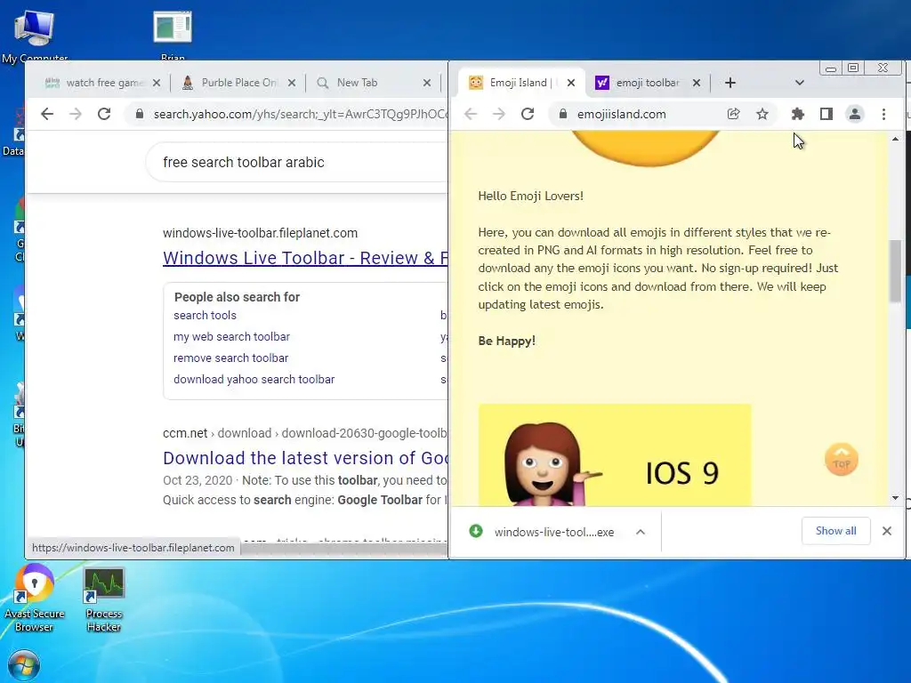911x683 pixels.
Task: Click the orange TOP scroll button
Action: coord(841,460)
